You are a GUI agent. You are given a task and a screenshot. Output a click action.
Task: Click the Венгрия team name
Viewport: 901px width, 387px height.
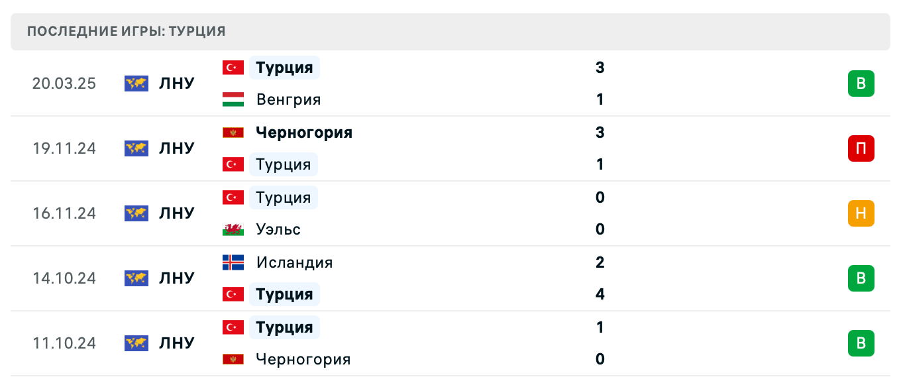coord(288,99)
